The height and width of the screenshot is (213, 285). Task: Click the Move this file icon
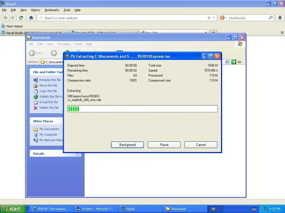coord(36,85)
